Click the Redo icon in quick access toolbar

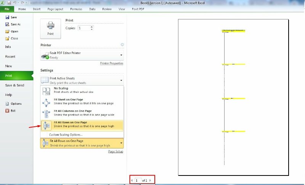[22, 3]
